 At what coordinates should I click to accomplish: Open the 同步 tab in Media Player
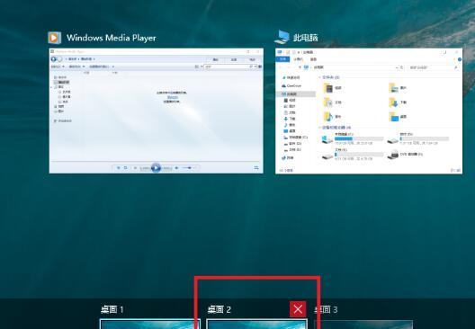point(252,59)
